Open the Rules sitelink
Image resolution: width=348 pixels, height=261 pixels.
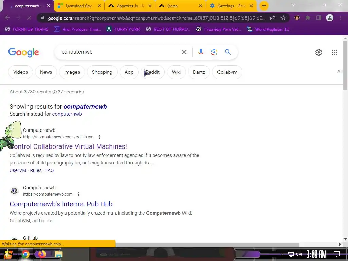[36, 170]
